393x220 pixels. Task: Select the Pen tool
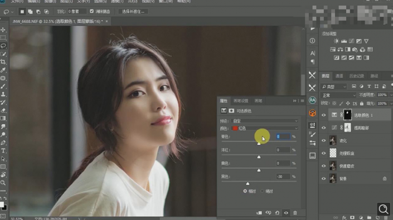[3, 143]
